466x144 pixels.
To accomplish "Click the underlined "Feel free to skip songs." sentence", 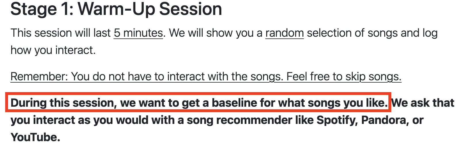I will (x=344, y=77).
